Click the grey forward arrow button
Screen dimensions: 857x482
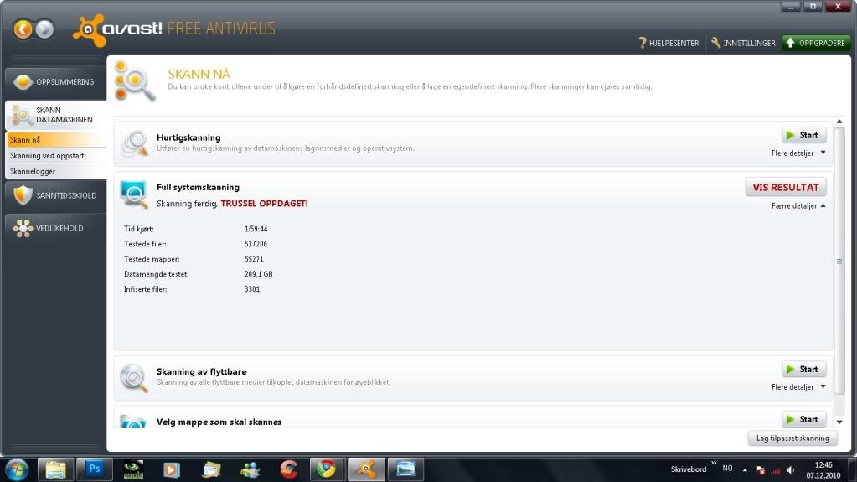44,30
